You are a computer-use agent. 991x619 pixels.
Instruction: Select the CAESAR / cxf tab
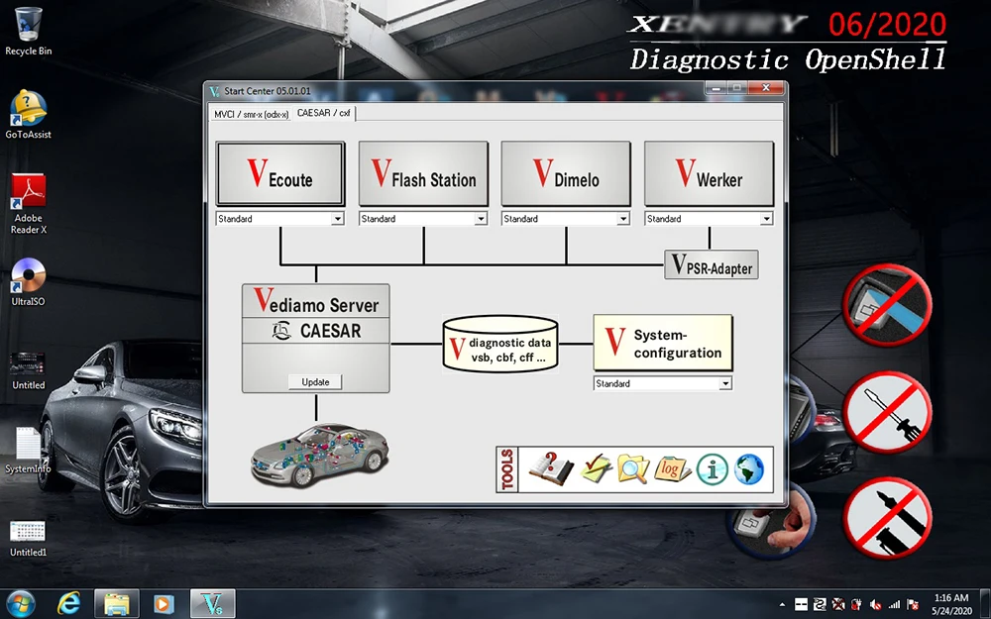323,113
